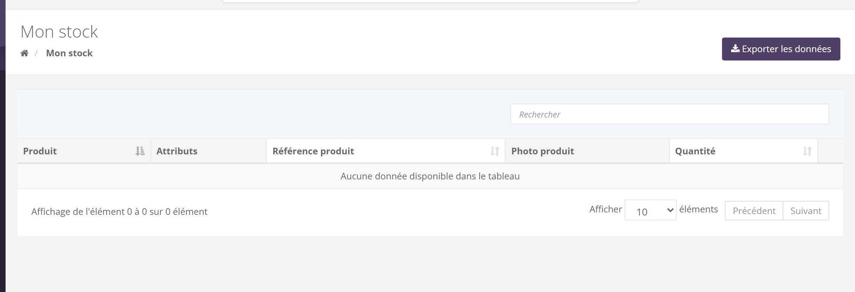This screenshot has width=855, height=292.
Task: Focus the Rechercher search field
Action: pos(669,114)
